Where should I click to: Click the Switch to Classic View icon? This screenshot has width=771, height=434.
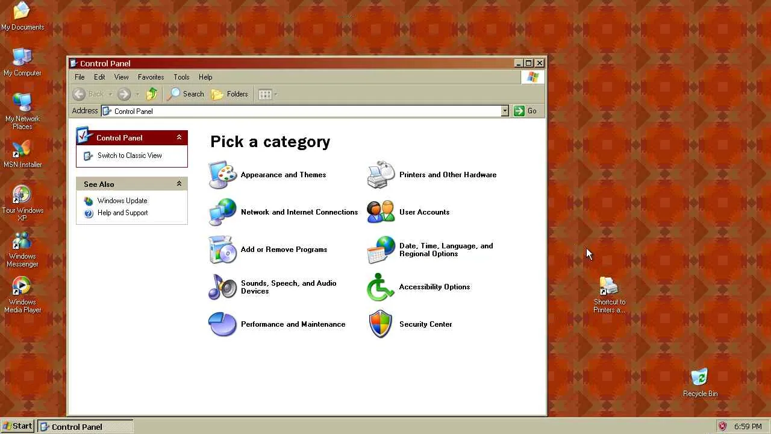click(x=88, y=156)
